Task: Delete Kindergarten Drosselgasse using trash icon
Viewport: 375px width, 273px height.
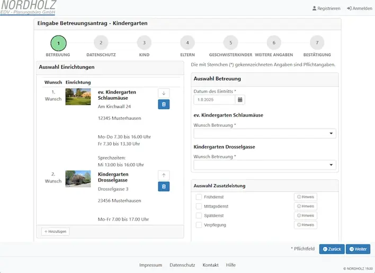Action: tap(164, 186)
